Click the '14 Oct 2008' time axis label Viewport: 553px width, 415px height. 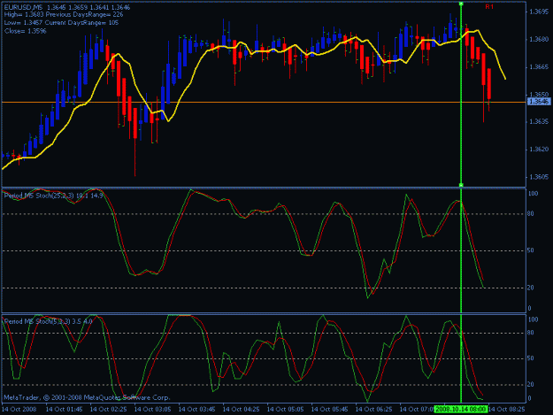click(19, 410)
